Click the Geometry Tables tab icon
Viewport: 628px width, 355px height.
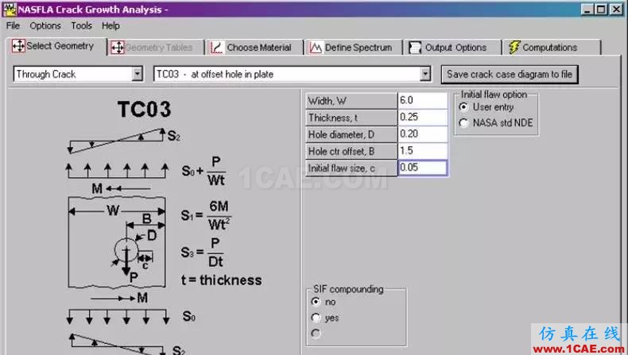click(118, 48)
